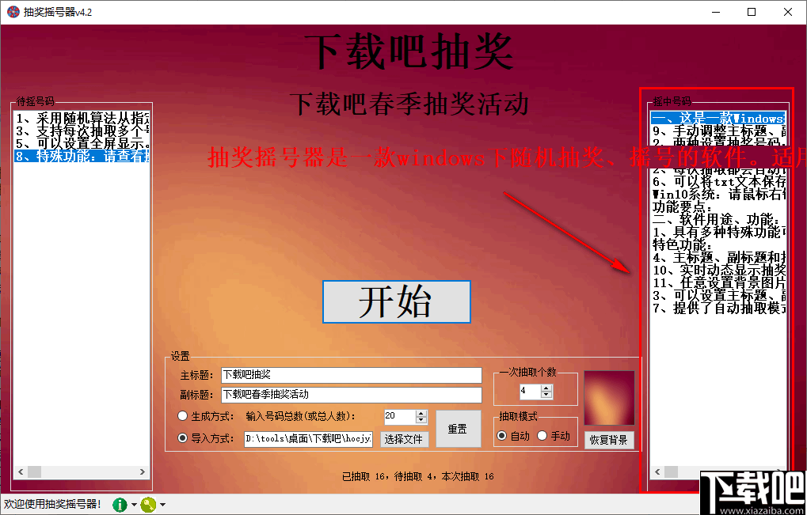The height and width of the screenshot is (515, 807).
Task: Select 手动 draw mode
Action: click(543, 436)
